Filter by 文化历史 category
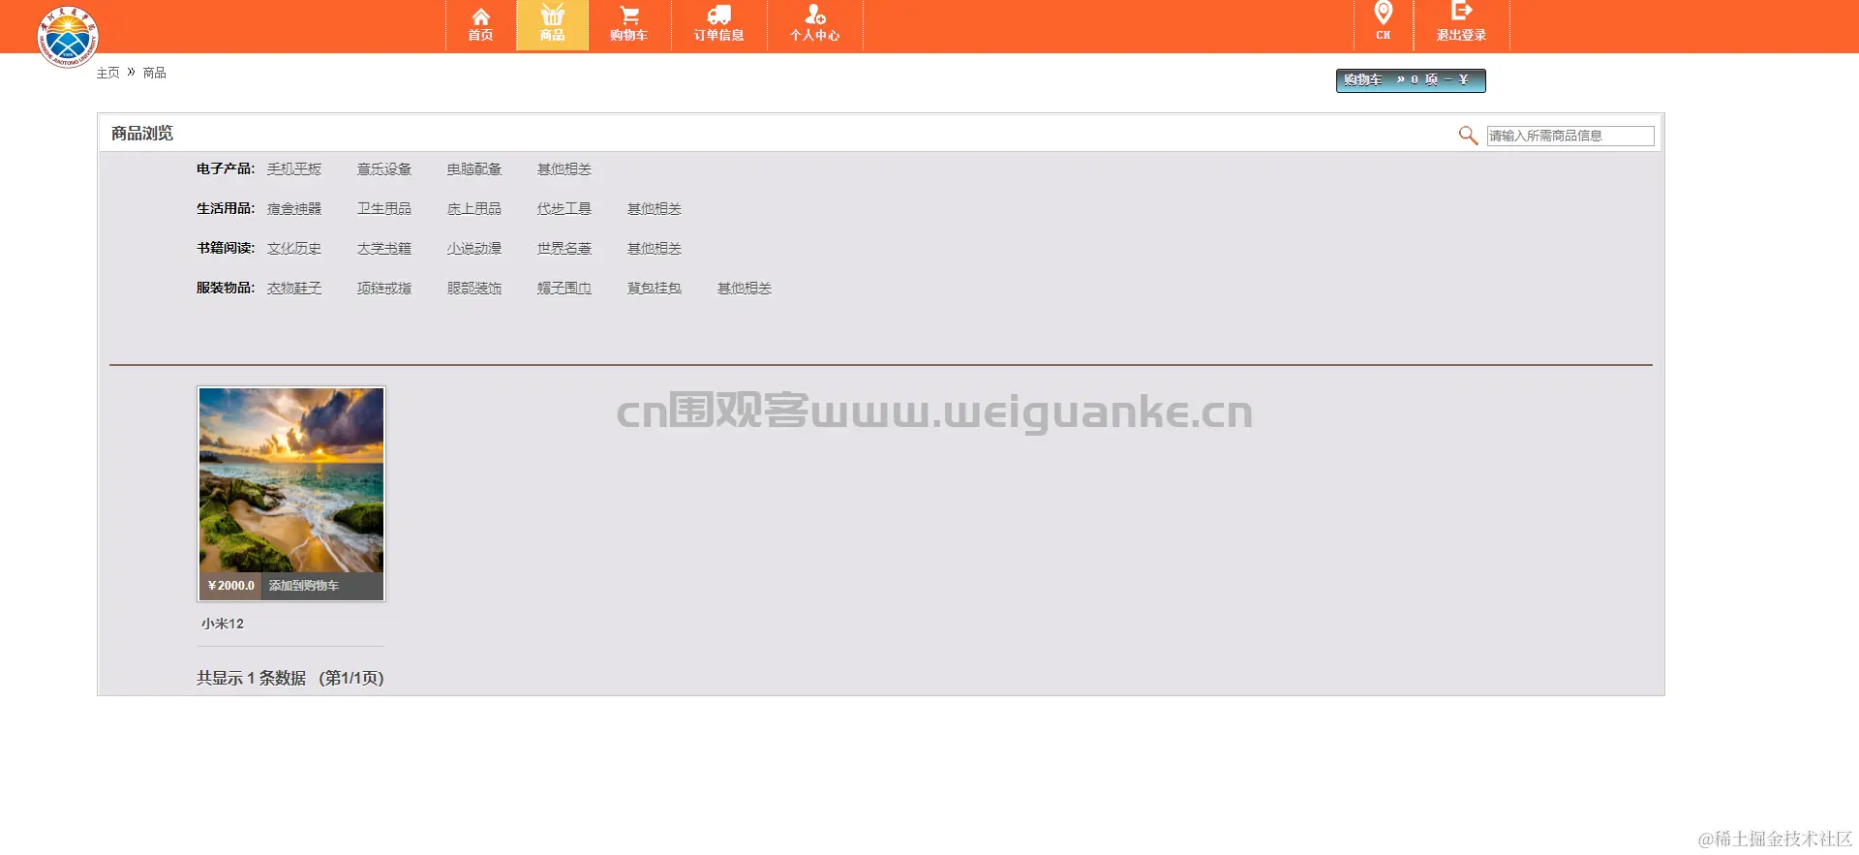Image resolution: width=1859 pixels, height=855 pixels. pyautogui.click(x=294, y=249)
